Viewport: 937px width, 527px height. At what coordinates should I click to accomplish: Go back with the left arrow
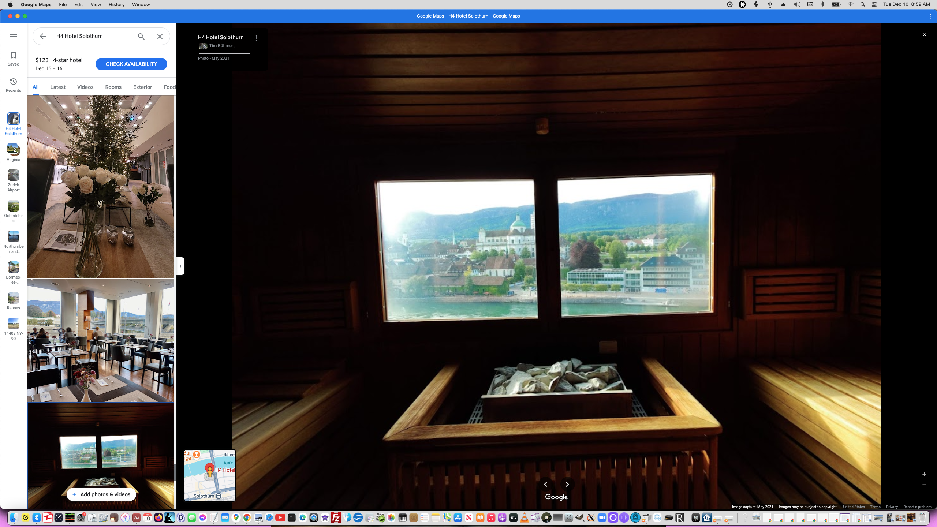point(43,36)
